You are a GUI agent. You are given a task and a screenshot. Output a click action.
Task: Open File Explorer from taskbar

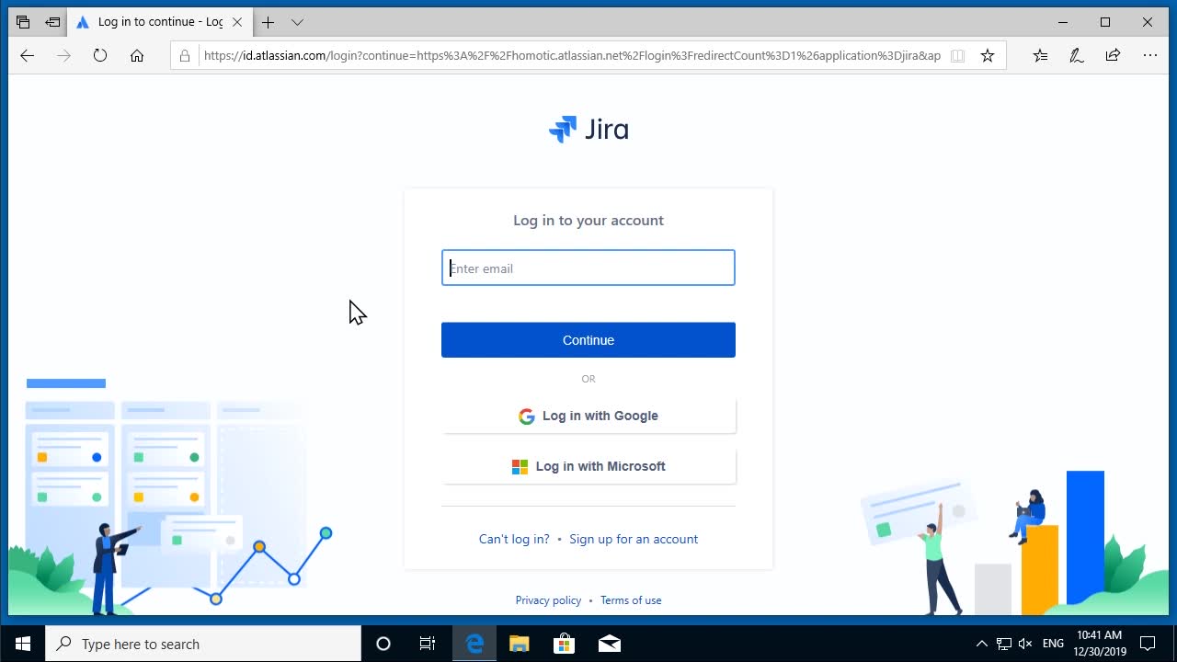[x=520, y=644]
